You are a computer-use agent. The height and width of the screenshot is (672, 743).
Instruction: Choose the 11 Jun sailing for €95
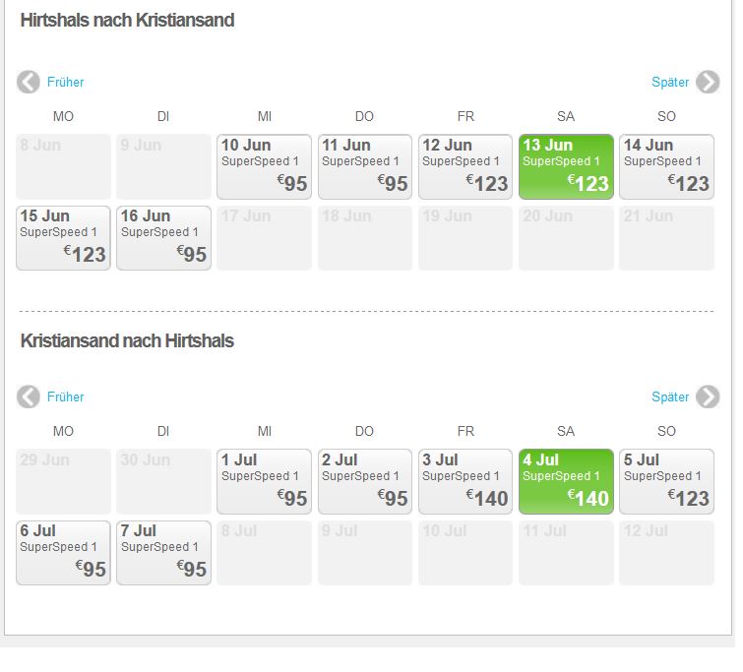pyautogui.click(x=364, y=167)
